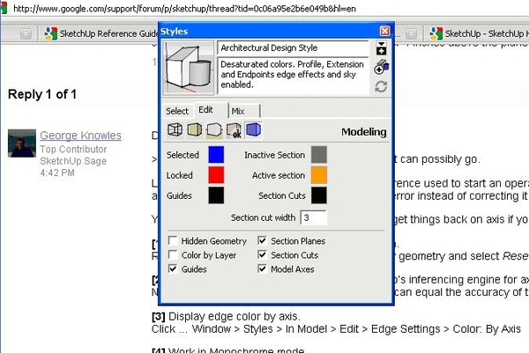
Task: Open Background settings in Styles panel
Action: (x=214, y=129)
